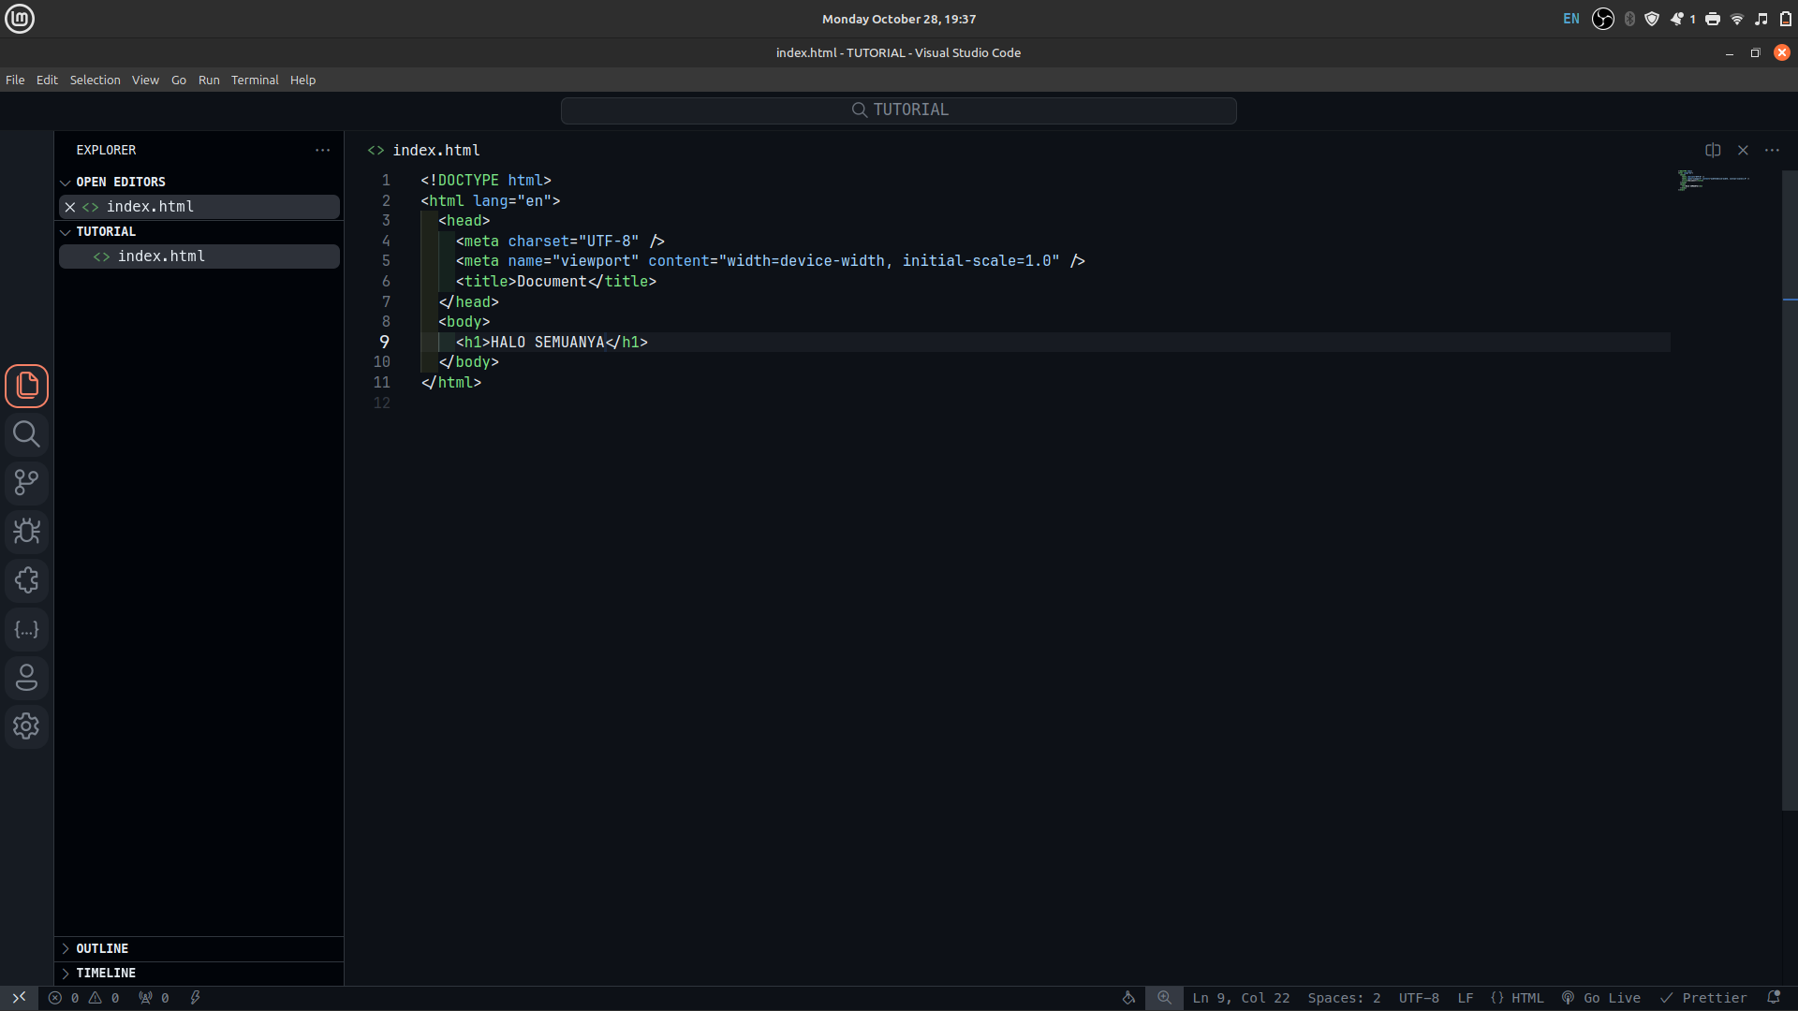Expand the OUTLINE section
Viewport: 1798px width, 1011px height.
click(101, 948)
